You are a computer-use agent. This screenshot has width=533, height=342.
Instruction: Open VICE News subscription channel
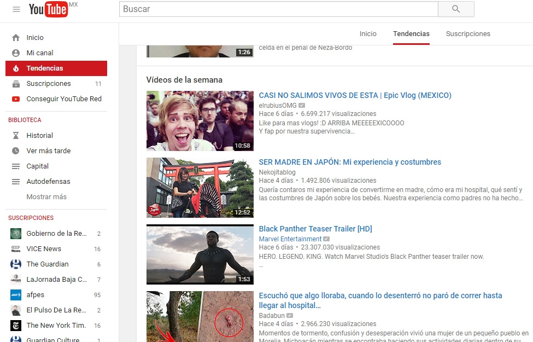[44, 249]
